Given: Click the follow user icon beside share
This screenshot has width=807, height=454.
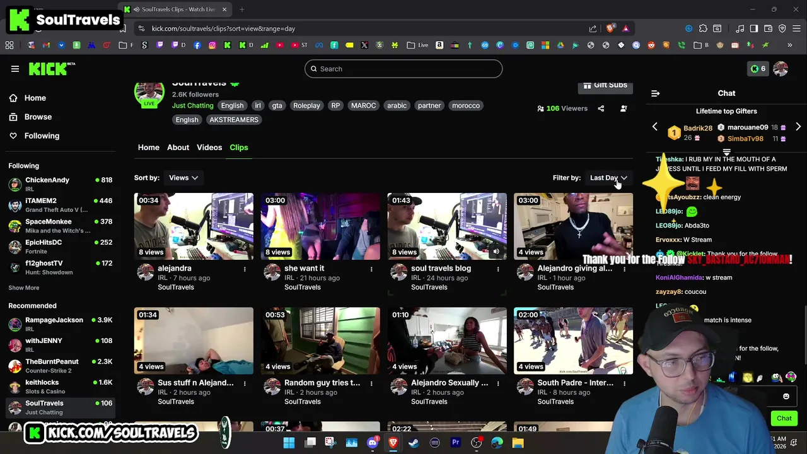Looking at the screenshot, I should [x=624, y=108].
